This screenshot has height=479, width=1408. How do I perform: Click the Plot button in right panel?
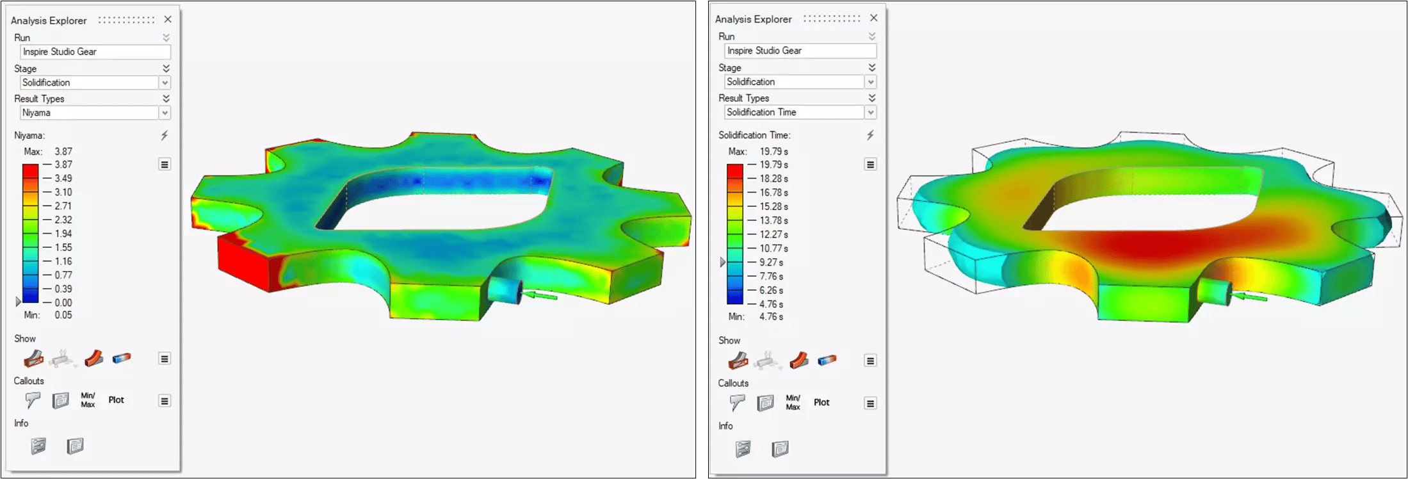click(x=821, y=402)
